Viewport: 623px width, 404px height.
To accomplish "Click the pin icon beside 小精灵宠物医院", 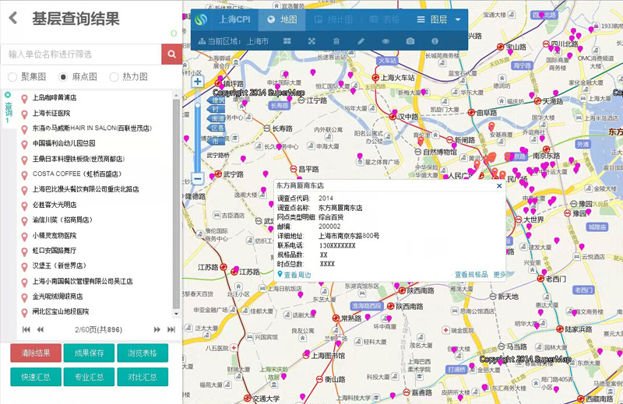I will point(24,237).
